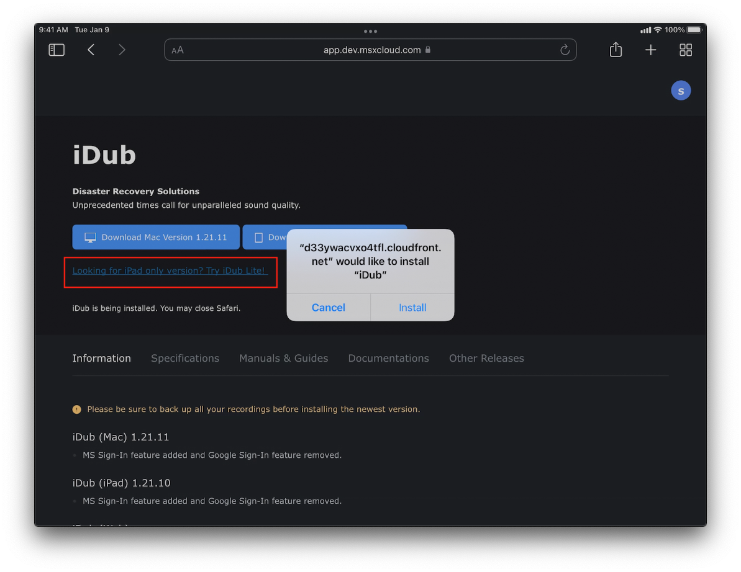Viewport: 741px width, 572px height.
Task: Click the Sign-In note under iDub (iPad)
Action: (x=212, y=501)
